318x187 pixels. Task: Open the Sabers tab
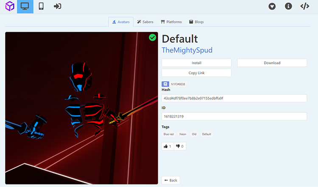point(145,22)
